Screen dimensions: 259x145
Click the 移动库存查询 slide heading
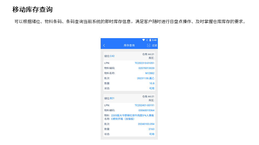[32, 10]
